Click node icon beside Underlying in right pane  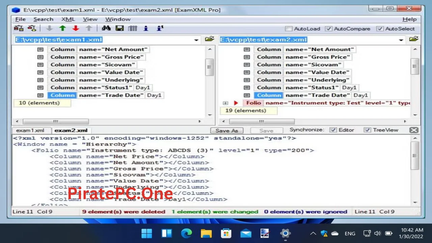[247, 80]
